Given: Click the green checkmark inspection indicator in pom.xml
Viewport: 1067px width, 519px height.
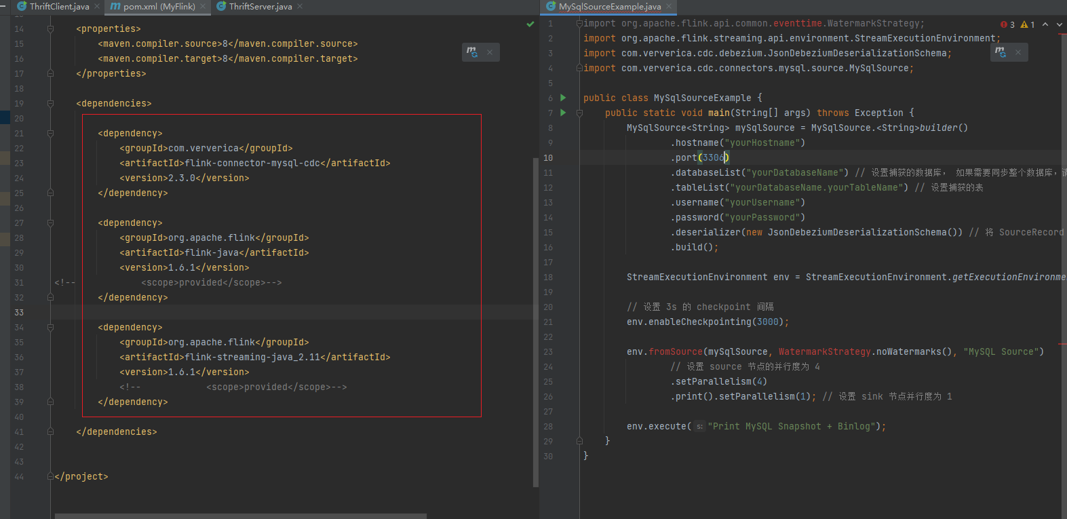Looking at the screenshot, I should pyautogui.click(x=530, y=24).
